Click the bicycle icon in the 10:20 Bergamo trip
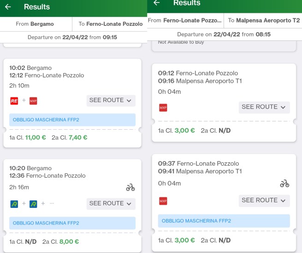This screenshot has width=302, height=253. point(130,187)
